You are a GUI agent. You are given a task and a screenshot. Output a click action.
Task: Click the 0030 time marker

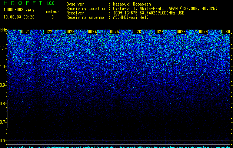226,32
